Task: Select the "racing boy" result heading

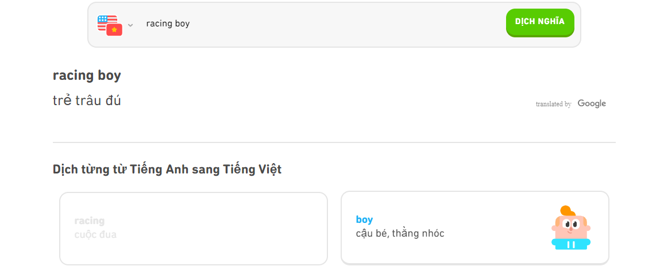Action: click(87, 76)
